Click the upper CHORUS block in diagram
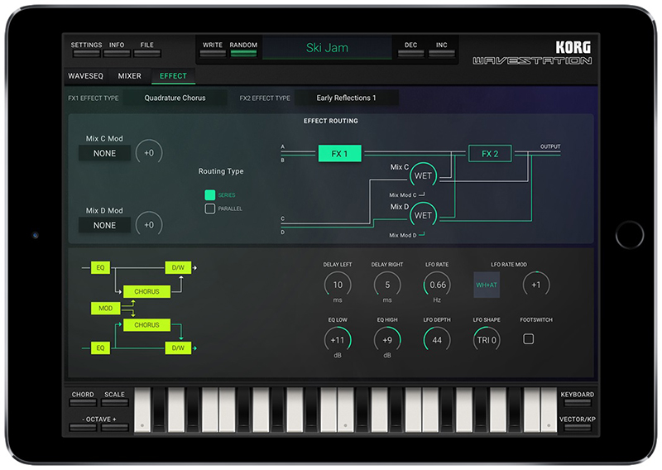 click(147, 291)
